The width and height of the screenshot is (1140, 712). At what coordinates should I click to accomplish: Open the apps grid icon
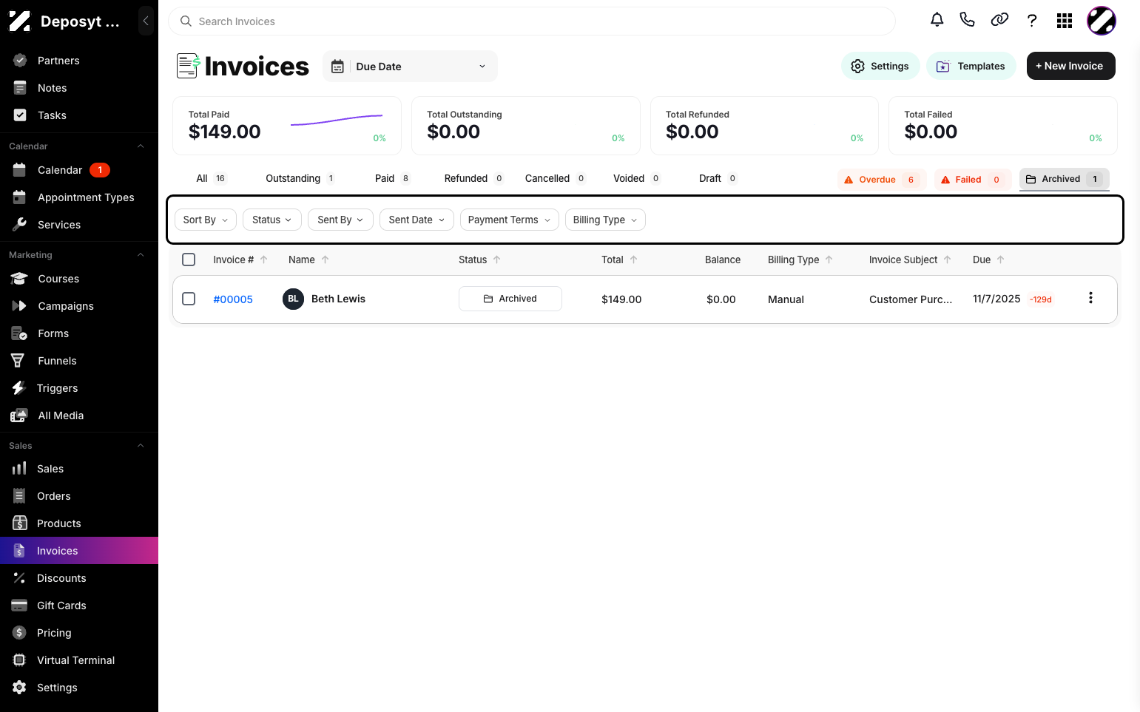[1065, 21]
